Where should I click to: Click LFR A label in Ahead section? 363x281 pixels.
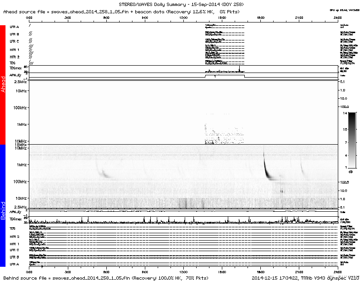click(14, 27)
